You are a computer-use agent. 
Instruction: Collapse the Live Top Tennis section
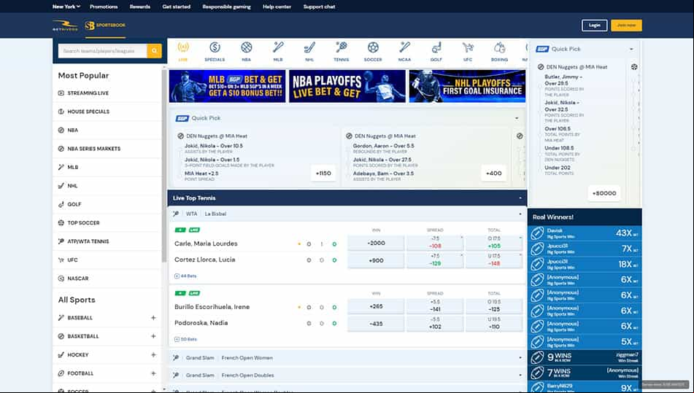coord(520,198)
